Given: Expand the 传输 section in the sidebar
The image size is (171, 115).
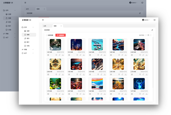Looking at the screenshot, I should tap(33, 49).
